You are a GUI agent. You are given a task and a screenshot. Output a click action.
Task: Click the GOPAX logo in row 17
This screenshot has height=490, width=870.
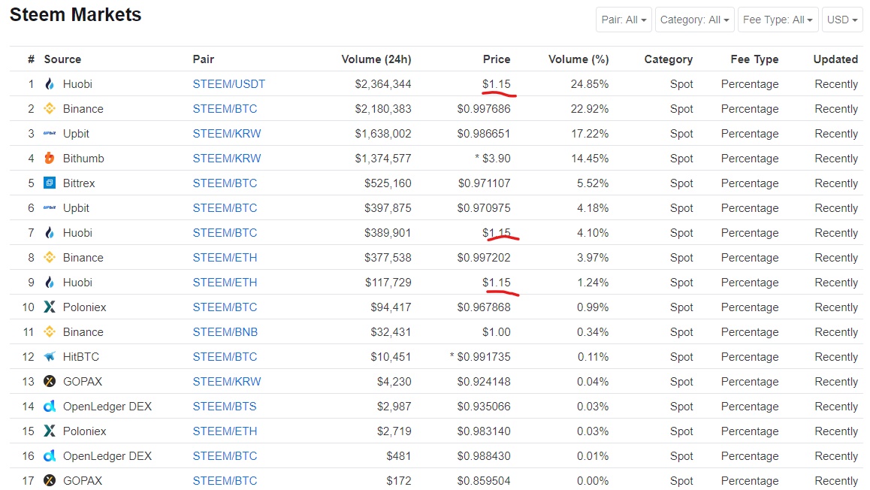point(50,480)
